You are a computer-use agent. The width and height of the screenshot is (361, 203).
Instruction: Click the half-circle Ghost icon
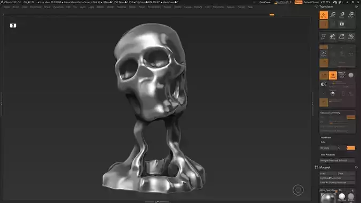[x=324, y=84]
